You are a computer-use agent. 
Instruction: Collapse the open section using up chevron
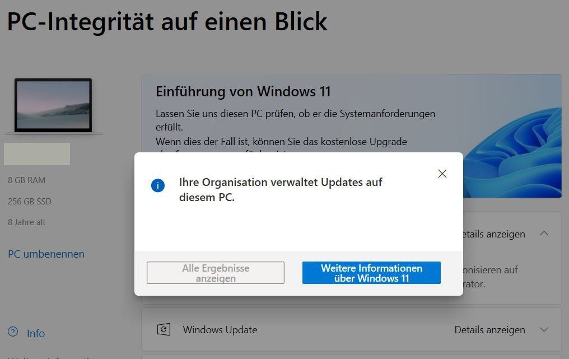(544, 234)
